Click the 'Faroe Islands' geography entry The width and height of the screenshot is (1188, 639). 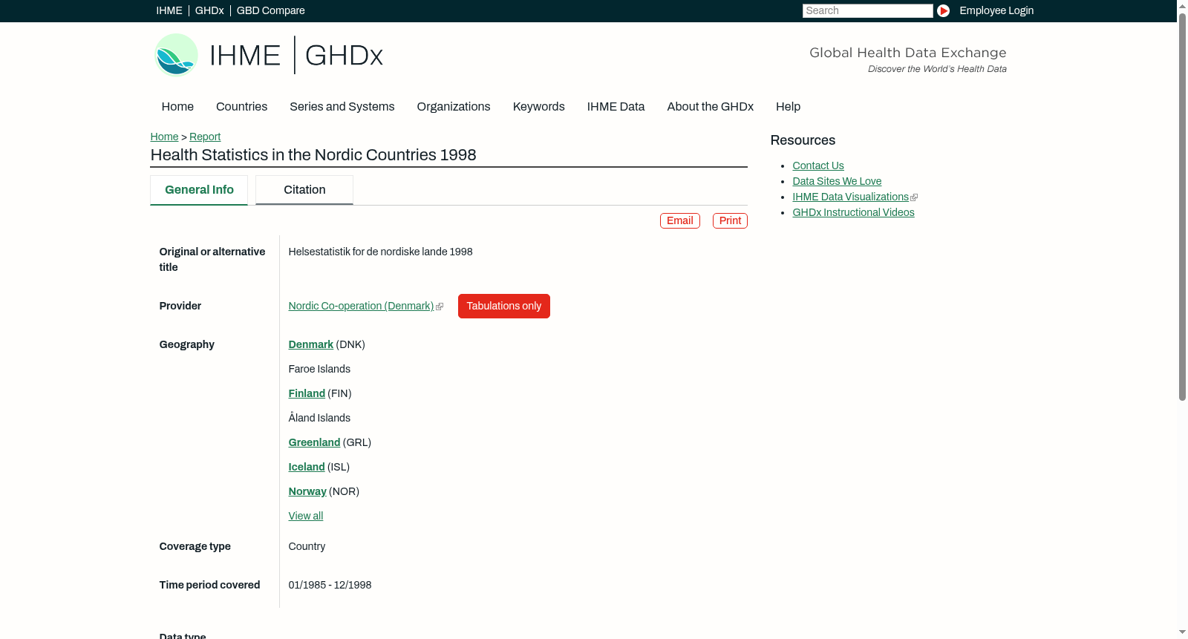point(319,369)
